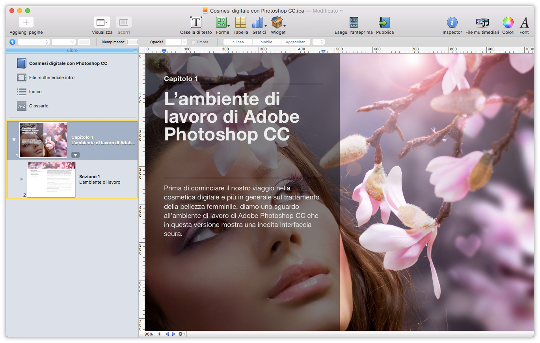Open File multimediali browser
This screenshot has height=343, width=540.
(482, 22)
